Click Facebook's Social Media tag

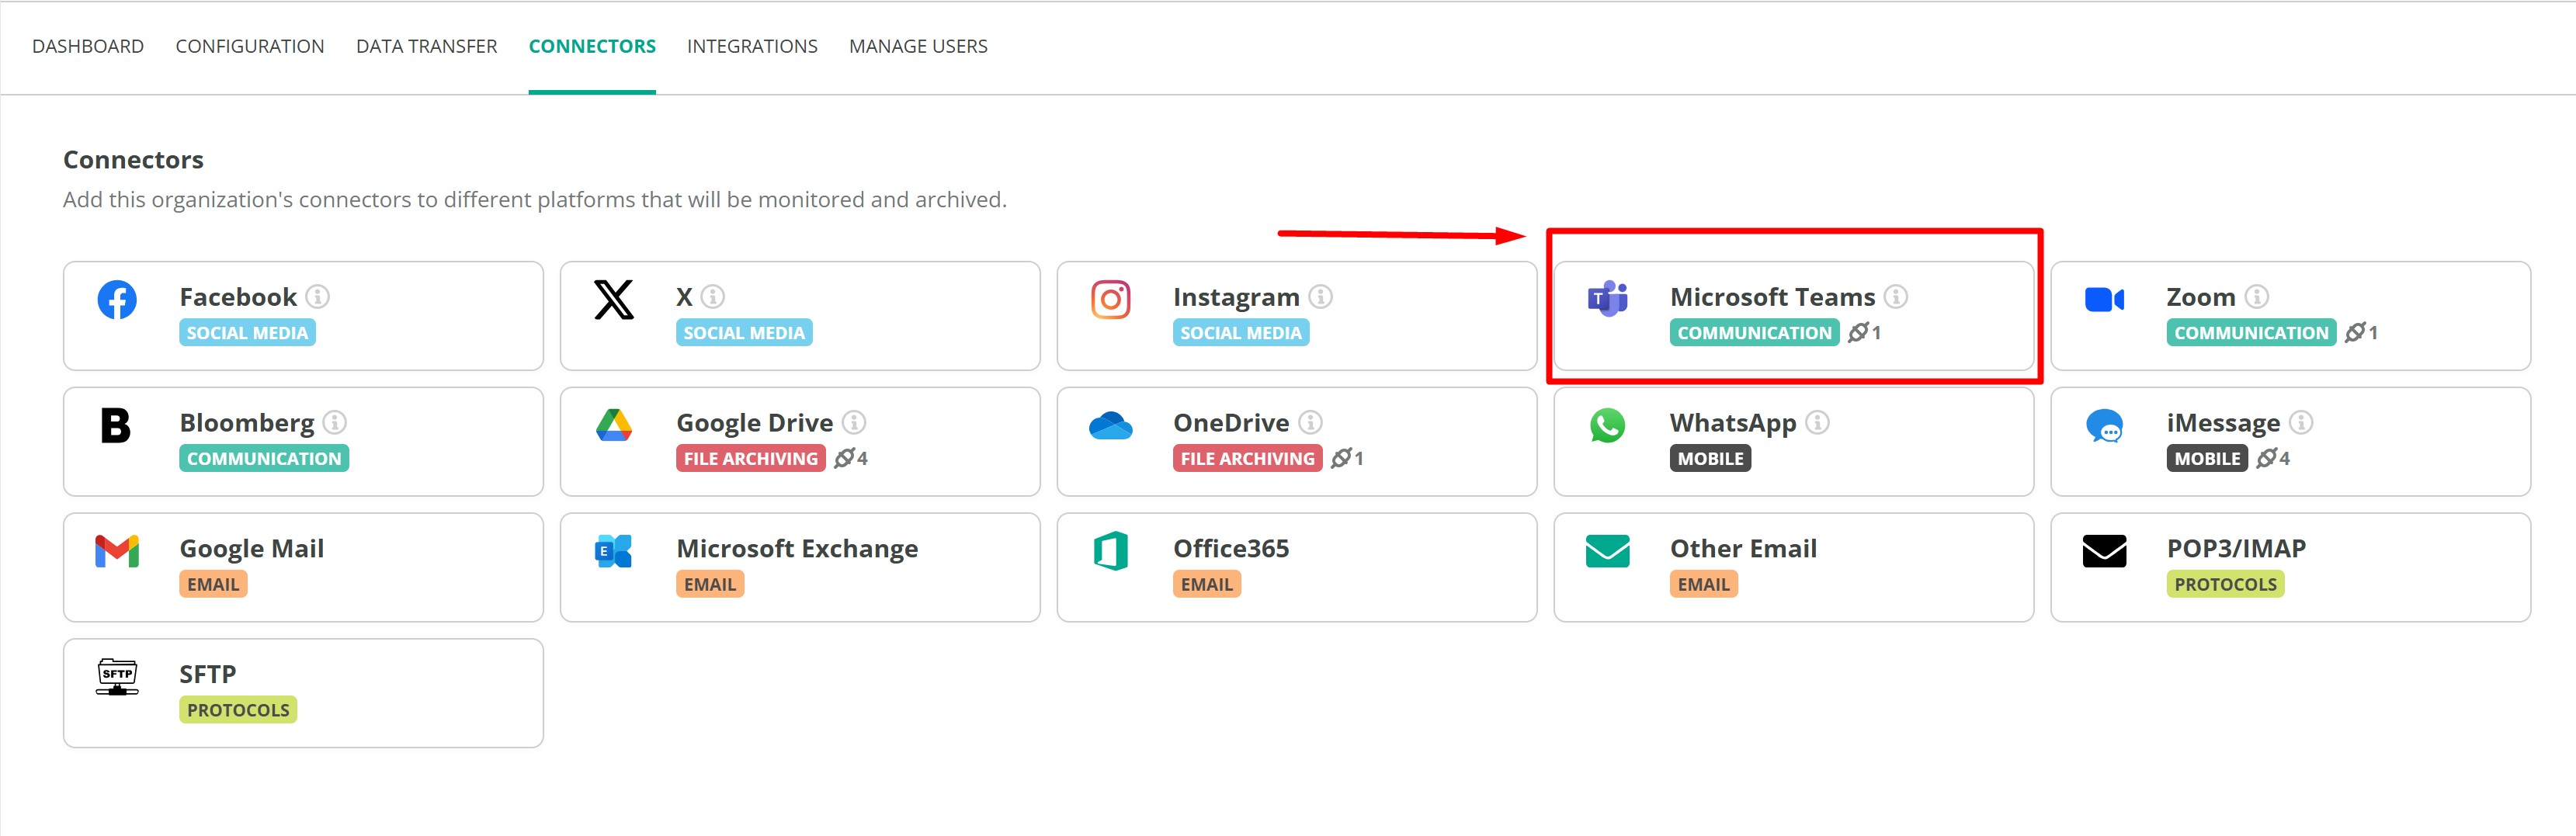point(247,333)
